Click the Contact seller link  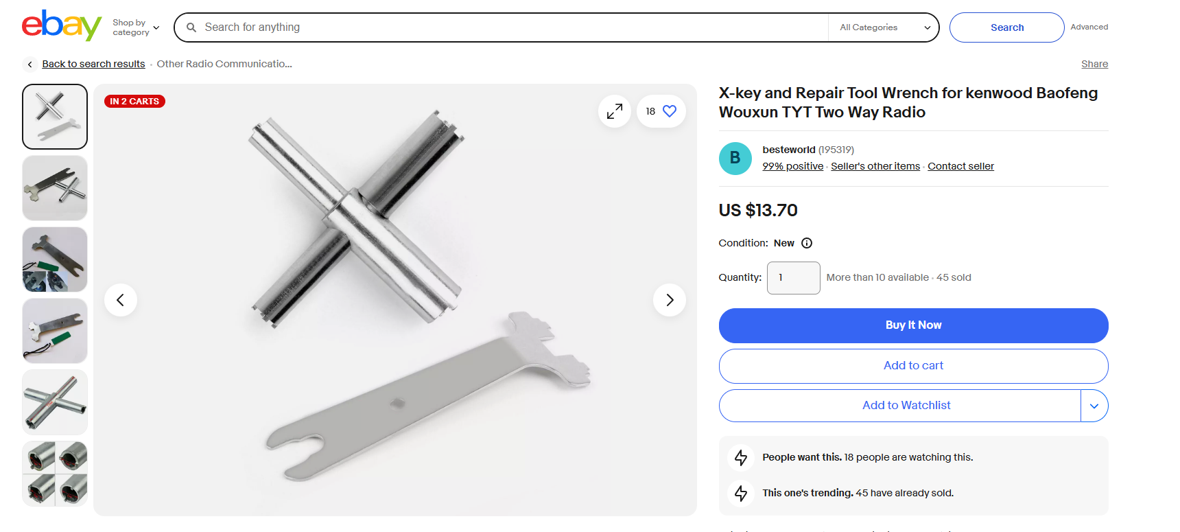point(960,166)
